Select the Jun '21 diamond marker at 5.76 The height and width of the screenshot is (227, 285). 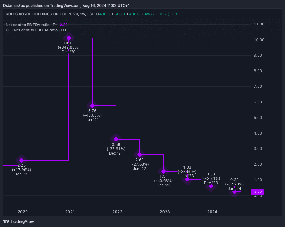coord(92,105)
